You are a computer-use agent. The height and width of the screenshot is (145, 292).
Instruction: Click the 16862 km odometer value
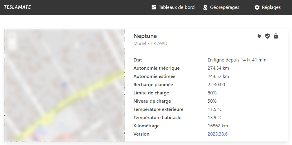click(x=218, y=126)
